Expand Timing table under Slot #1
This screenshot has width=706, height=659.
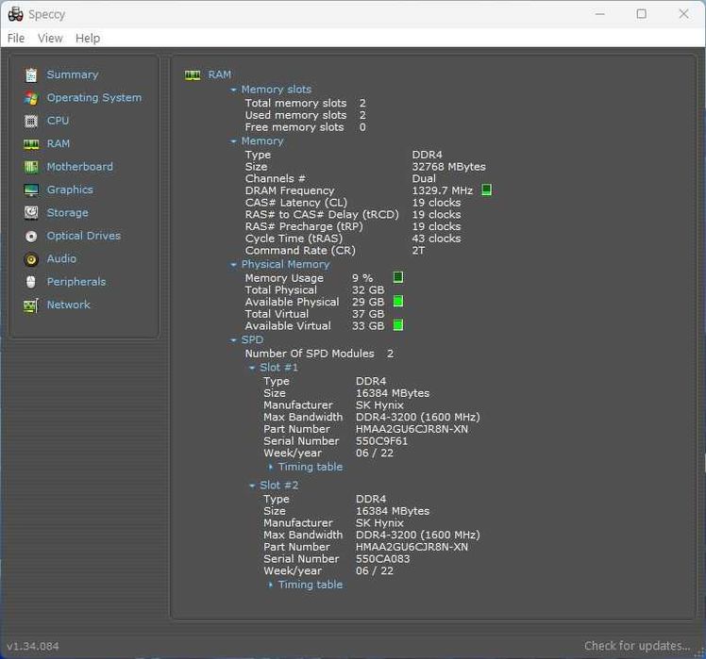click(271, 468)
